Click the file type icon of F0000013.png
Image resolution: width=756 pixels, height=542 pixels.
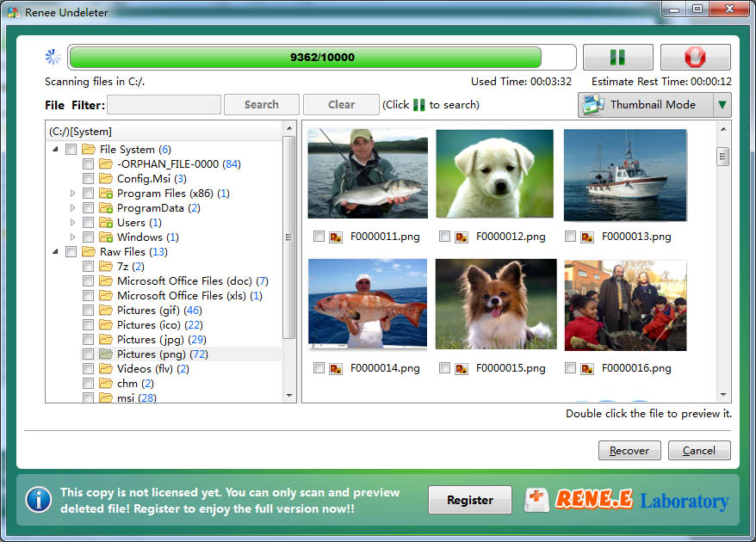coord(586,237)
